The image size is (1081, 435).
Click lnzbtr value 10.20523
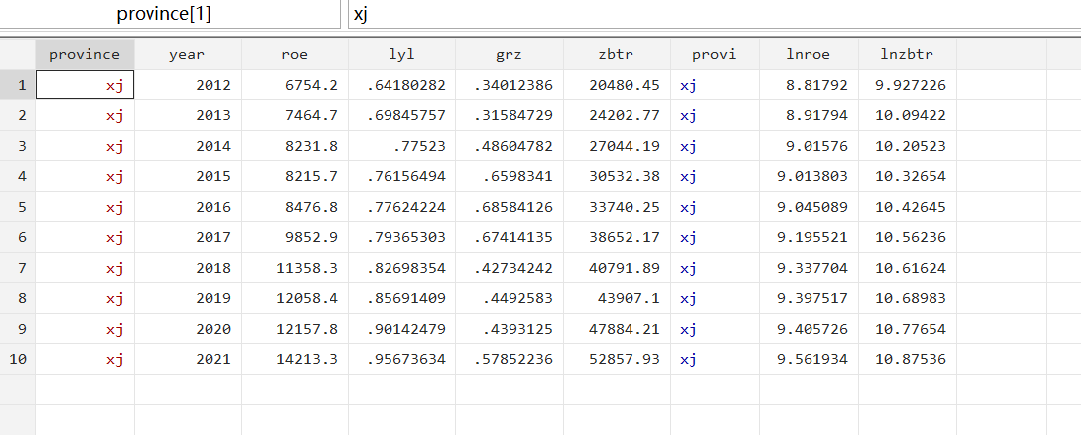[x=907, y=147]
